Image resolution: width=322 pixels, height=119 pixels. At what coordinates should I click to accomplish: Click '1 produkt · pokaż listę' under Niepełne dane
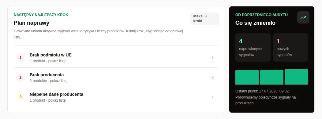tap(48, 100)
